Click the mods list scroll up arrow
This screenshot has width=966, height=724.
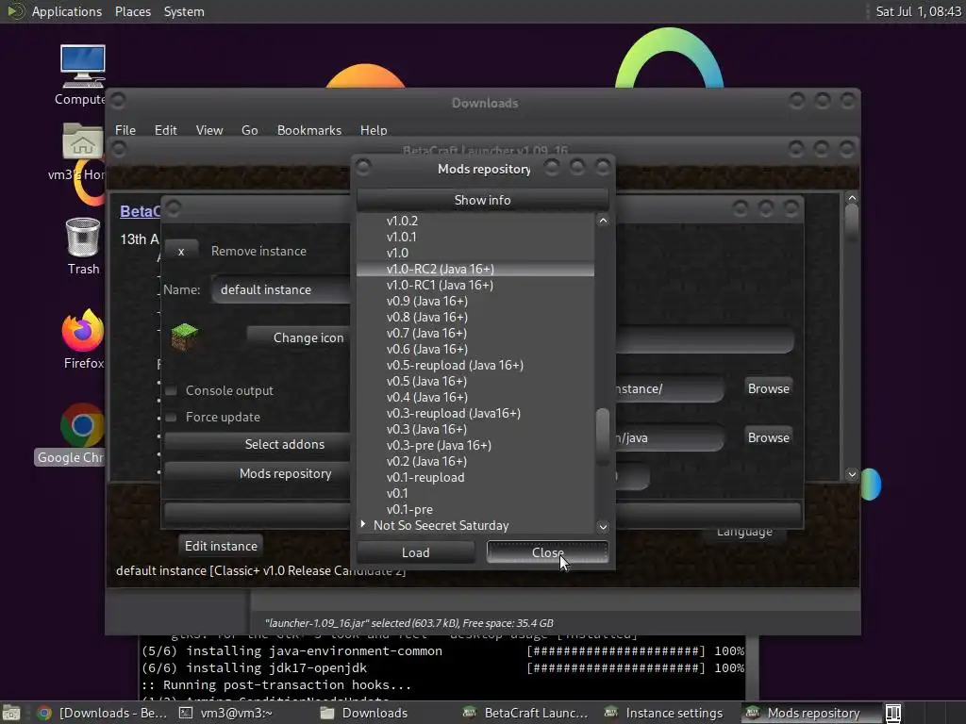click(603, 221)
